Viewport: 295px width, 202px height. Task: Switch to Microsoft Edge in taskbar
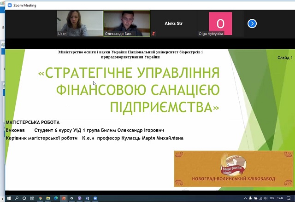pos(56,198)
